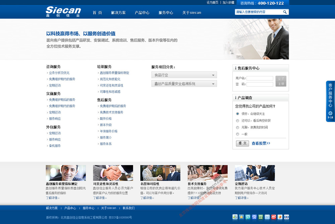Click the Sina Weibo share icon
335x224 pixels.
[274, 217]
